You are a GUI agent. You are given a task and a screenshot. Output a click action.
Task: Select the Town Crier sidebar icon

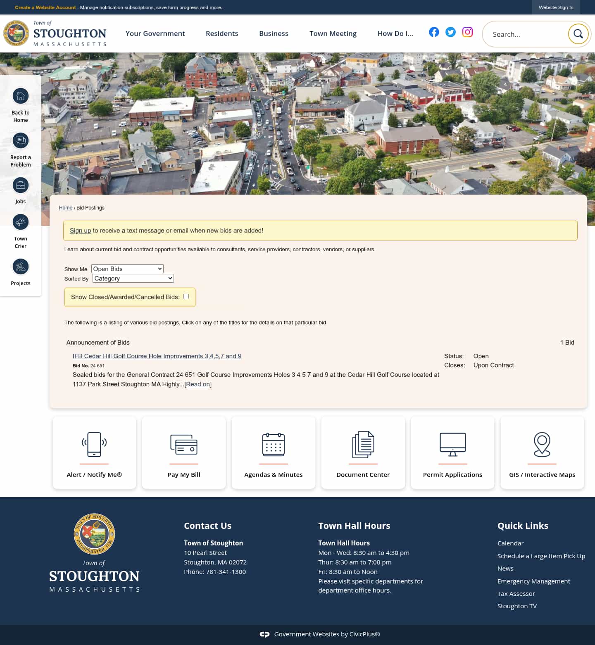(x=20, y=222)
